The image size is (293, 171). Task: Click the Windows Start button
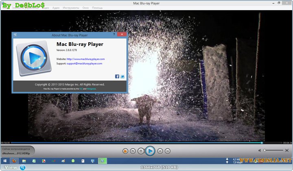5,161
